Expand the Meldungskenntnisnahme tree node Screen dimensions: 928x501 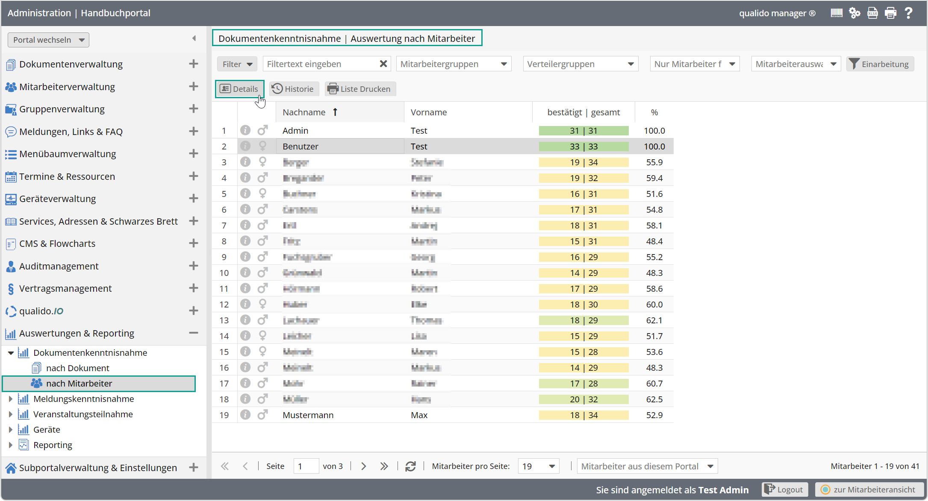coord(11,399)
